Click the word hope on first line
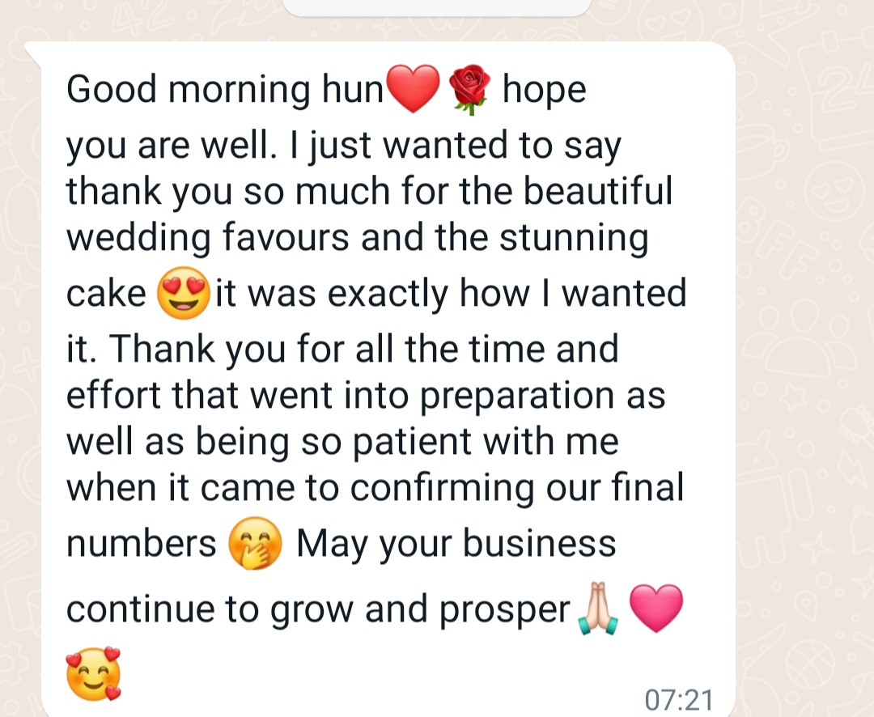The width and height of the screenshot is (874, 717). [x=544, y=91]
